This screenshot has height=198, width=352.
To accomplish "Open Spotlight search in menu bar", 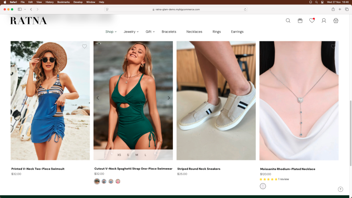I will click(x=316, y=2).
